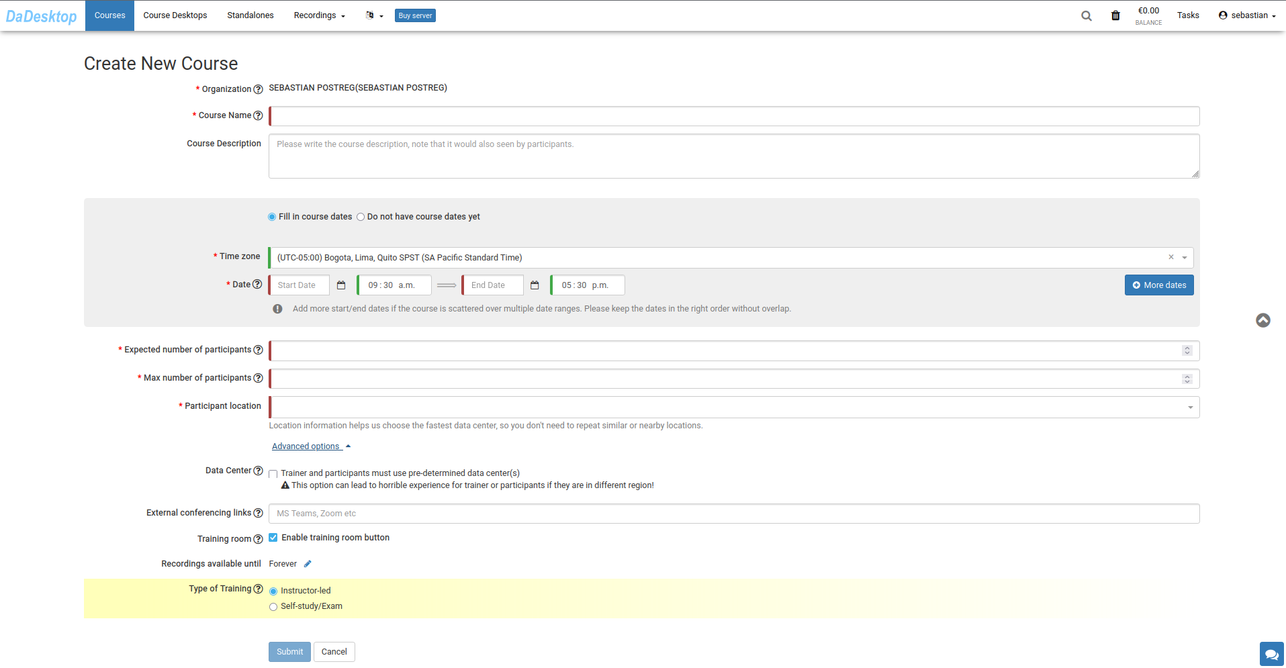Click the More dates button
The height and width of the screenshot is (668, 1286).
tap(1158, 285)
